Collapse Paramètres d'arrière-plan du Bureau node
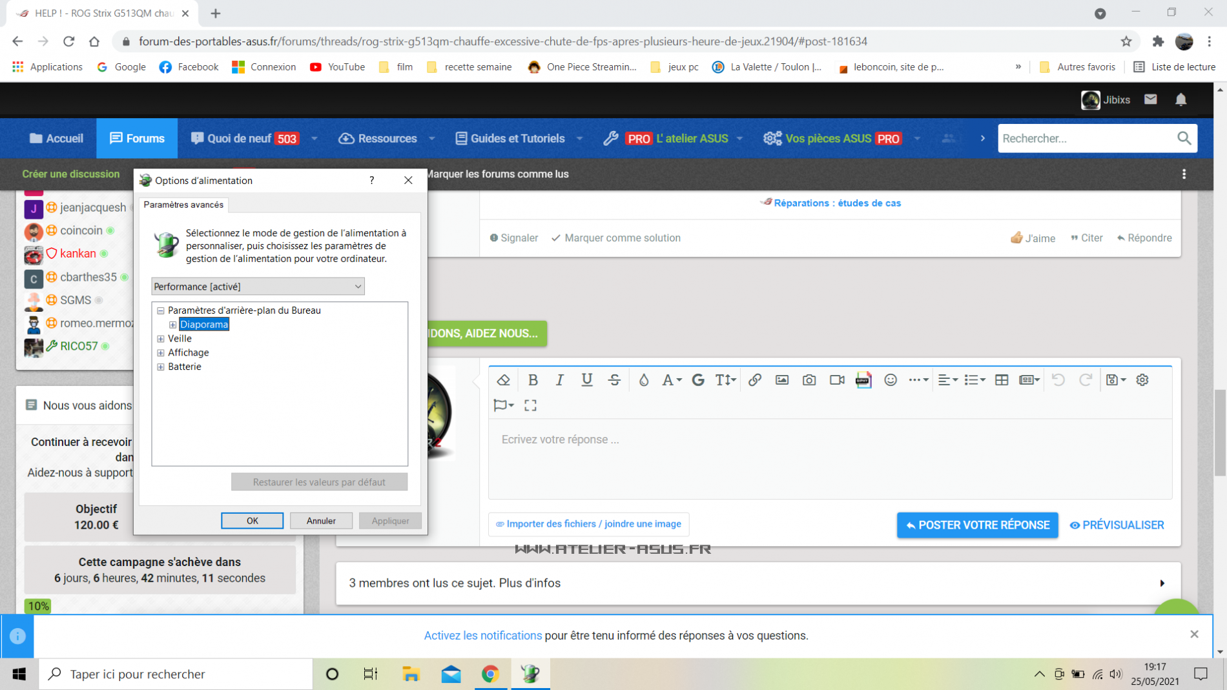This screenshot has width=1227, height=690. [x=161, y=310]
